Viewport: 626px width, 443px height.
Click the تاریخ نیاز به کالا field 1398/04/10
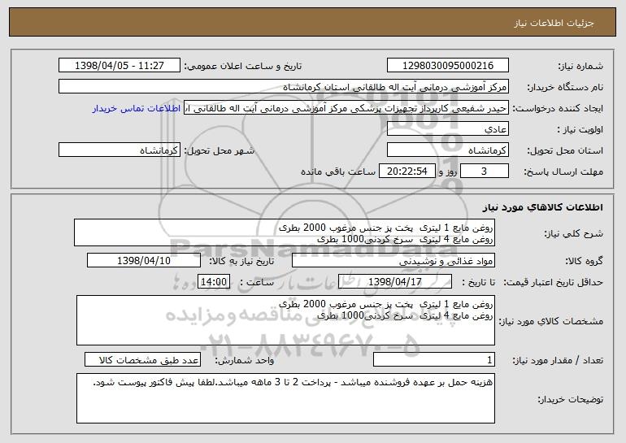tap(144, 261)
